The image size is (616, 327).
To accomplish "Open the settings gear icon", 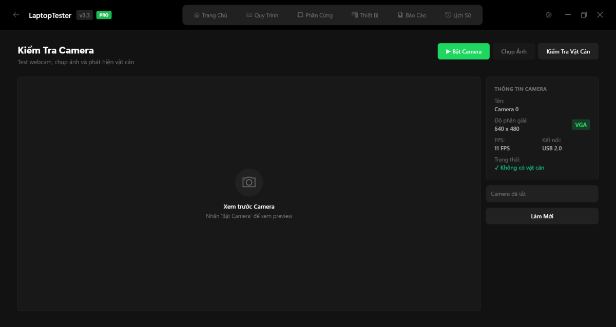I will (548, 15).
